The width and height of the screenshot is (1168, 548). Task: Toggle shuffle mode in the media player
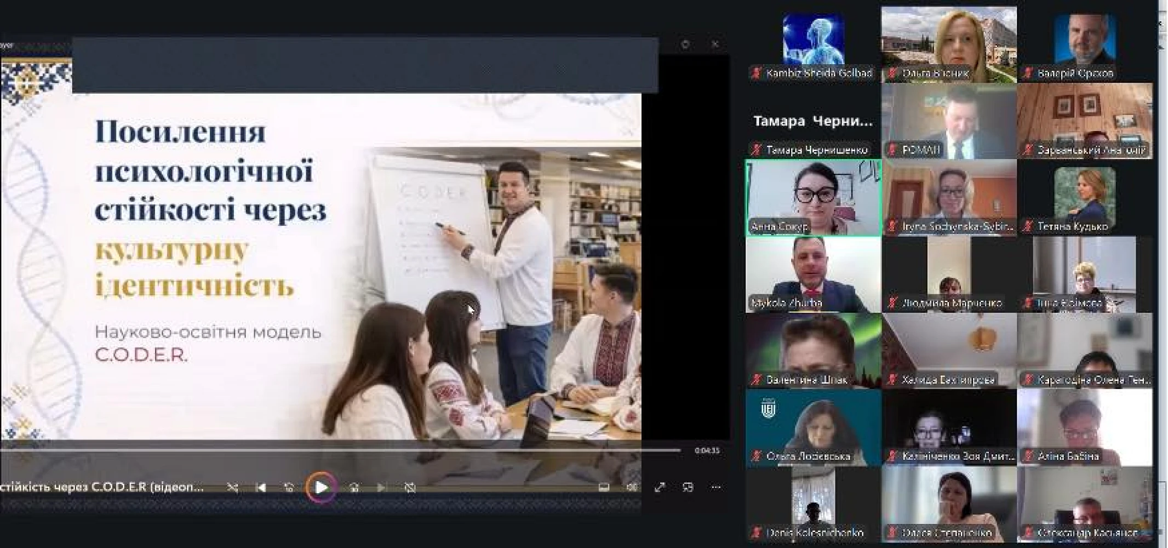pyautogui.click(x=232, y=487)
